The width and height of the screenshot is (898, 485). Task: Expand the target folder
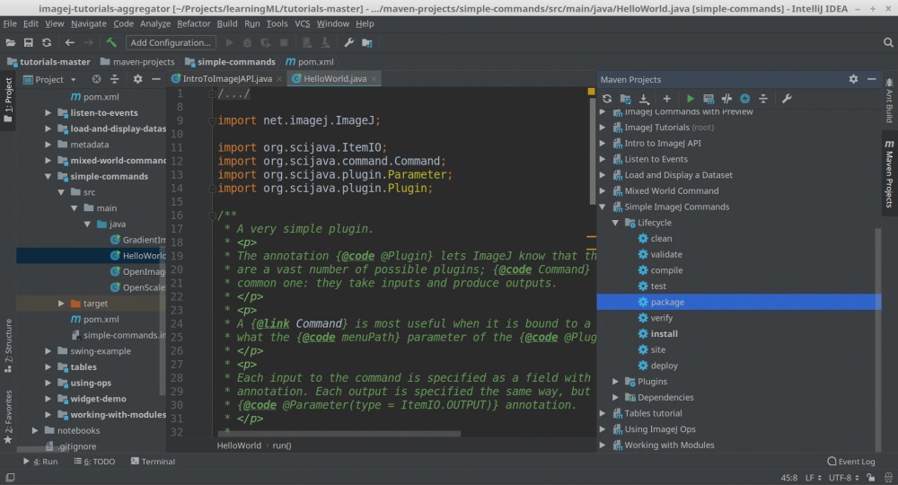pos(61,304)
